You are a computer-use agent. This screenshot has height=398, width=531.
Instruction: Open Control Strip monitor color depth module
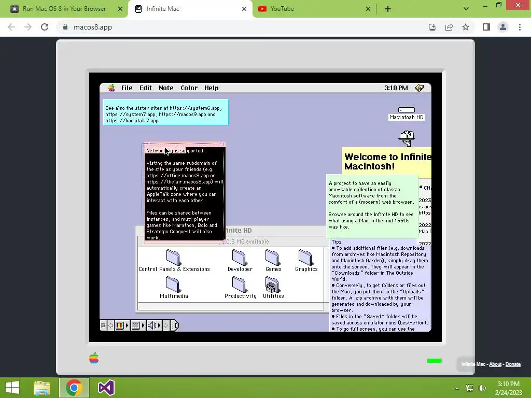[x=122, y=325]
